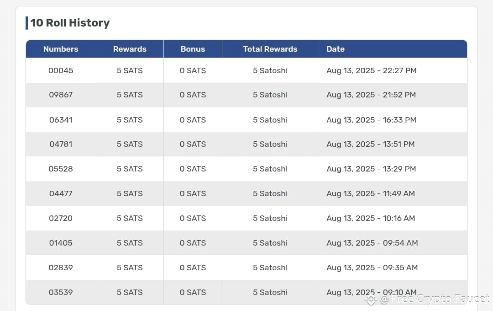The height and width of the screenshot is (311, 493).
Task: Click the Bonus column header
Action: (193, 49)
